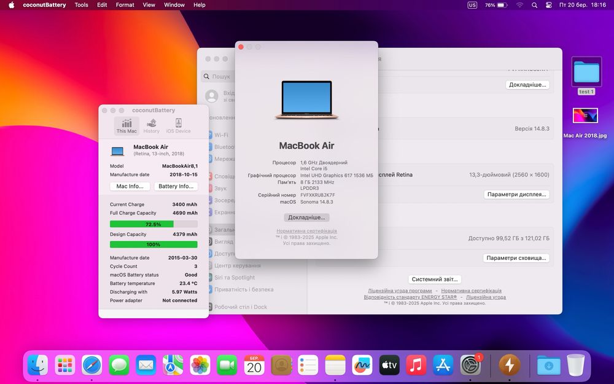Open the View menu
Image resolution: width=614 pixels, height=384 pixels.
pyautogui.click(x=149, y=5)
